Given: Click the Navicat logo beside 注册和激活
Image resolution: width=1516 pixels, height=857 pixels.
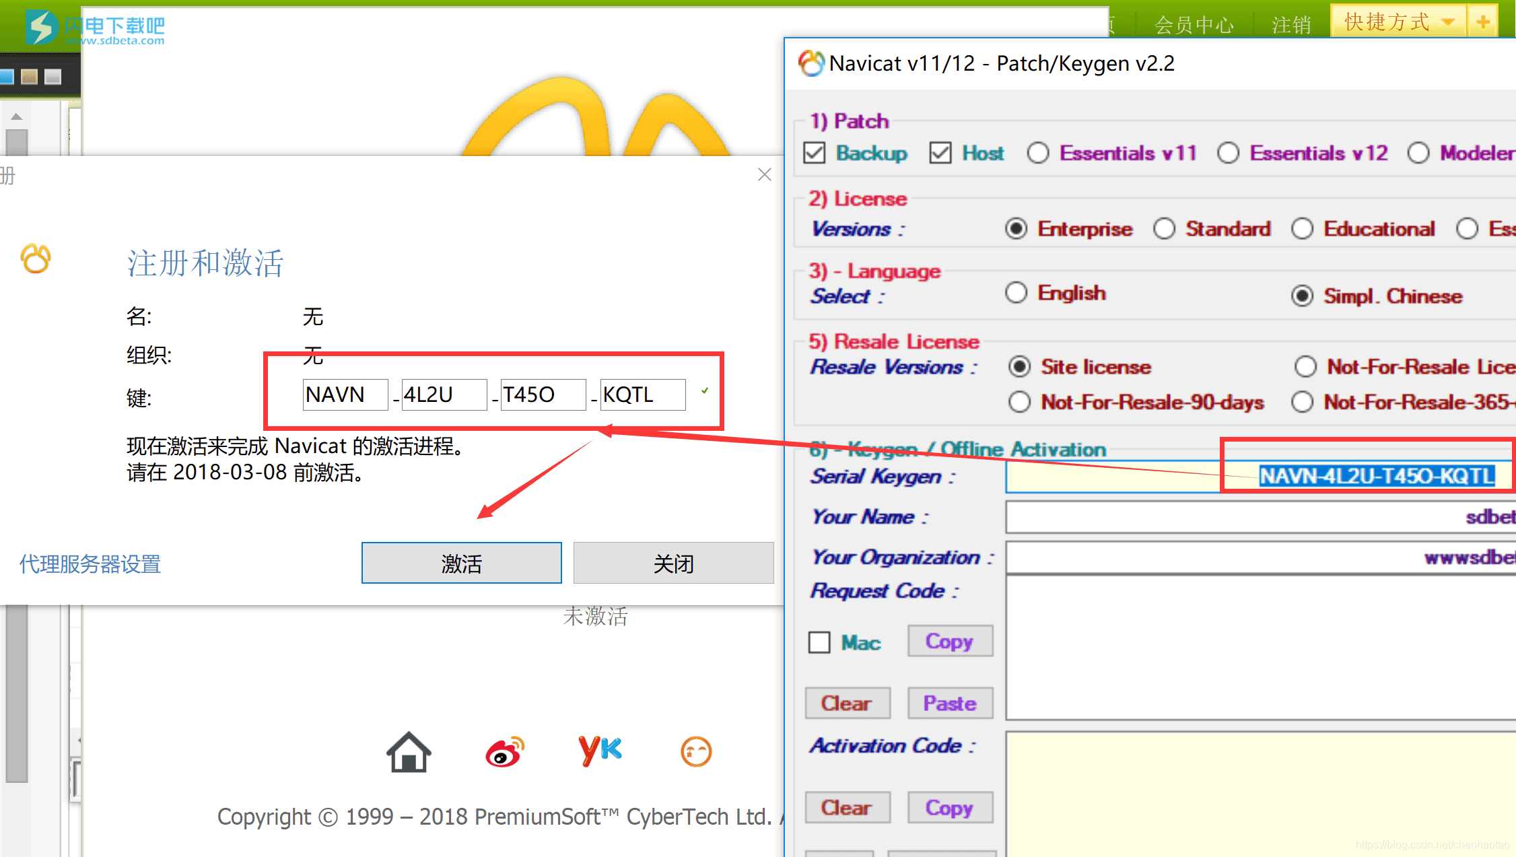Looking at the screenshot, I should tap(36, 259).
